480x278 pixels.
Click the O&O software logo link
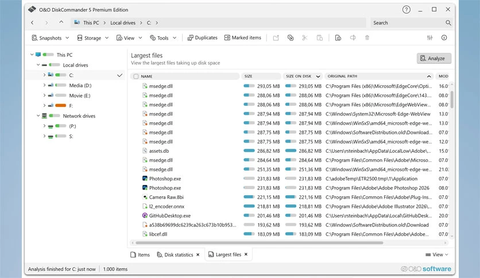click(426, 269)
